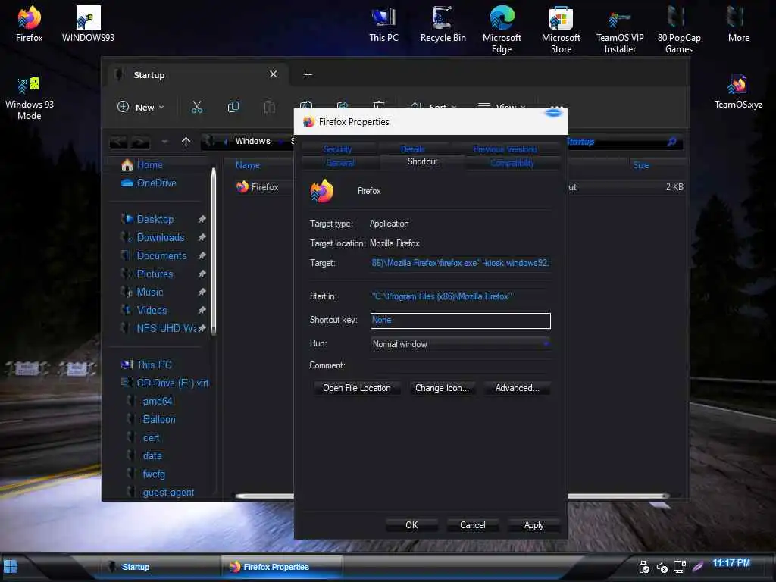Click Advanced button

(x=517, y=388)
